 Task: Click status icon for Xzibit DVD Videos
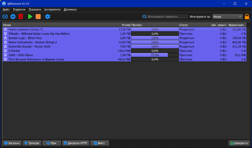pos(5,55)
